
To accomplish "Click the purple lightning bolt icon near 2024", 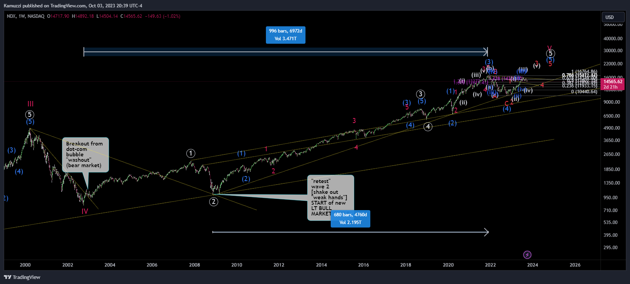I will click(527, 255).
